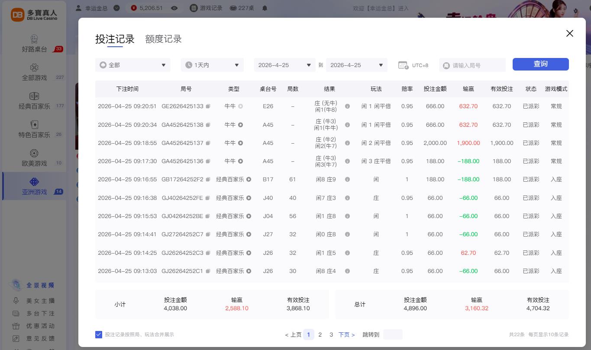Open the 全部 game type dropdown
591x350 pixels.
click(133, 65)
